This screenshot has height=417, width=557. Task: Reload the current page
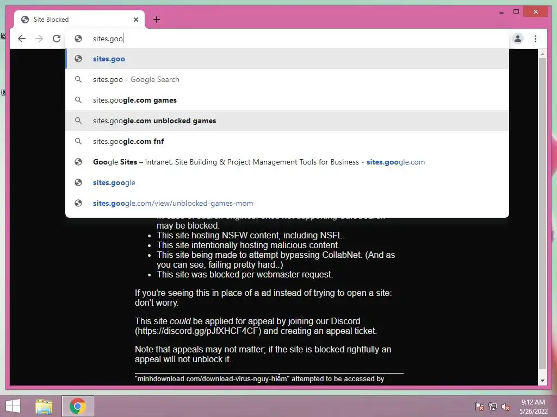[x=57, y=39]
